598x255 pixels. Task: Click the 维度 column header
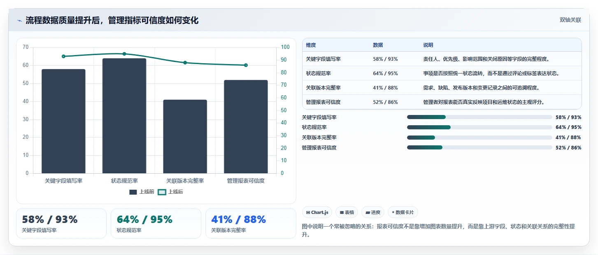tap(311, 45)
